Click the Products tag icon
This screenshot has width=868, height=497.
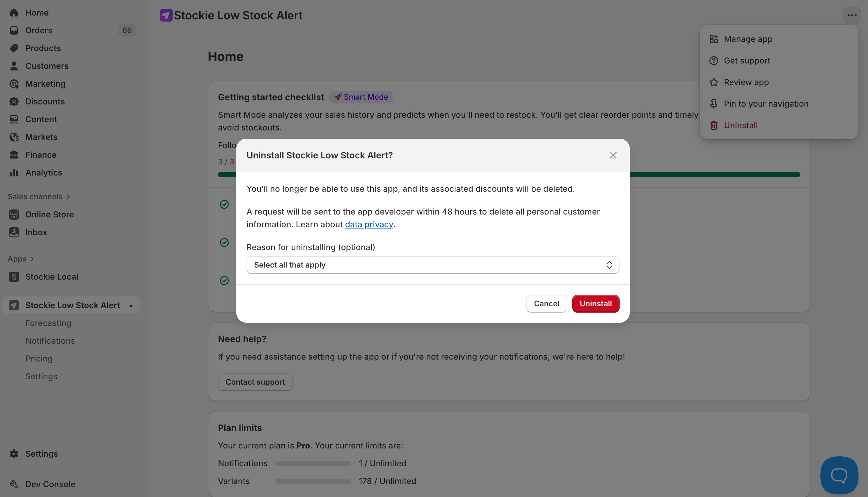[14, 48]
